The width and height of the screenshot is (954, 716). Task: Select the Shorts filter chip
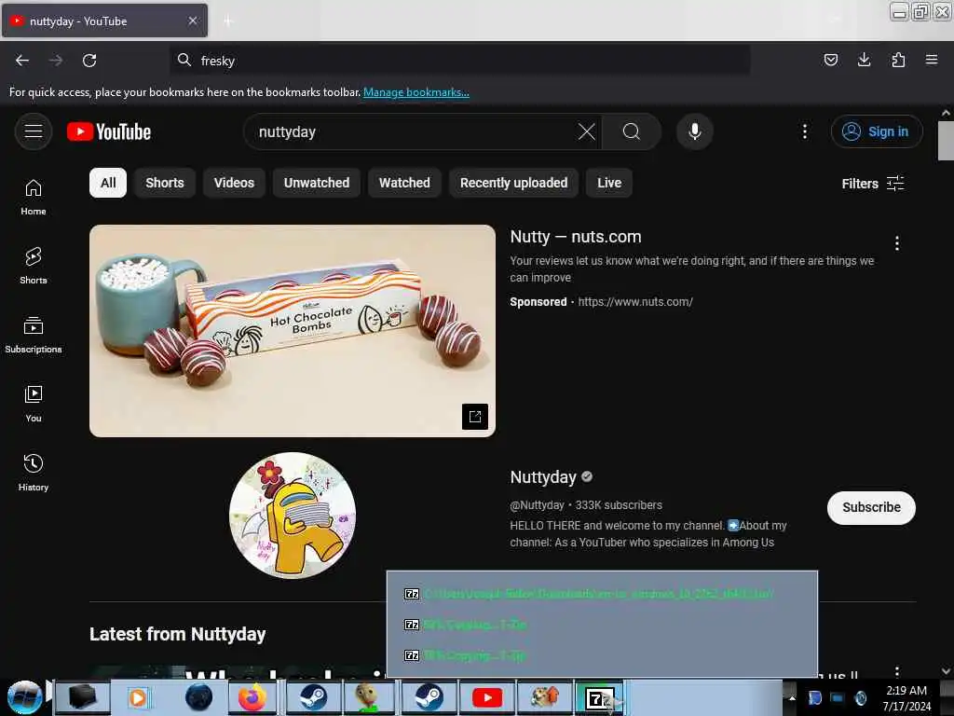point(165,183)
